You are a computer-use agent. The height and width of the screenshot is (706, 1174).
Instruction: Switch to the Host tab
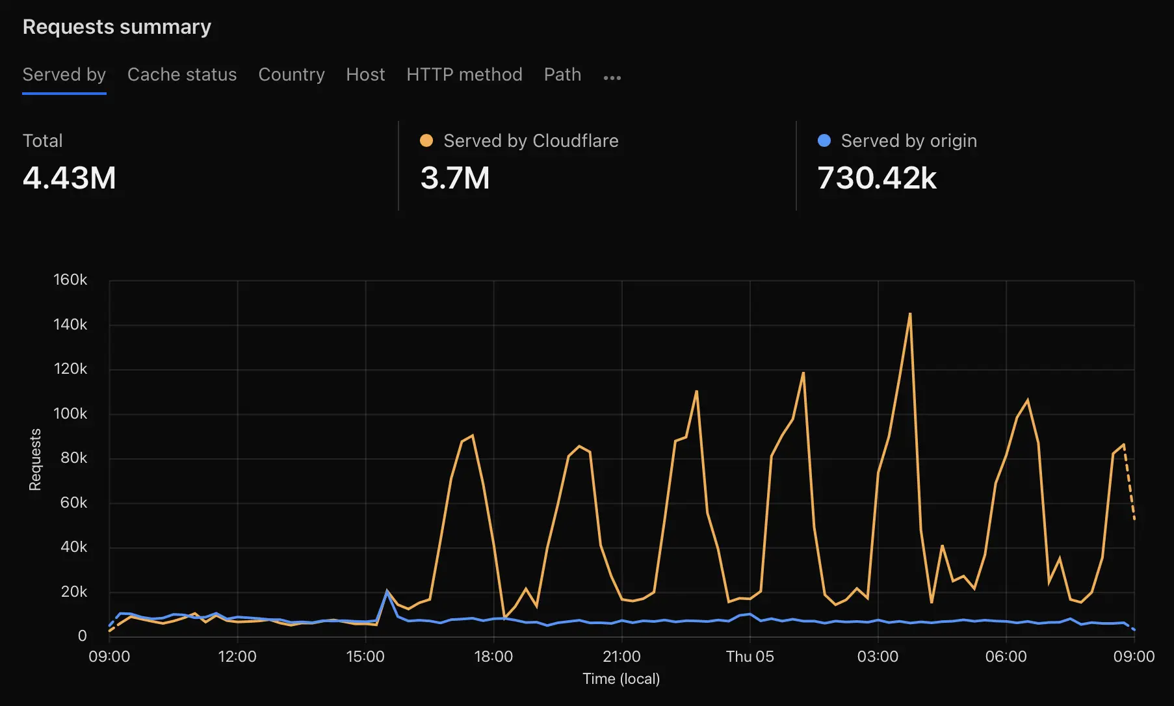[x=365, y=75]
